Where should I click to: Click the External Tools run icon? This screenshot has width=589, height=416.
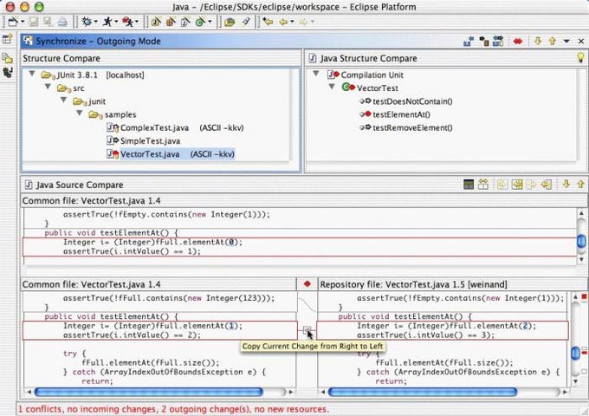pos(127,22)
